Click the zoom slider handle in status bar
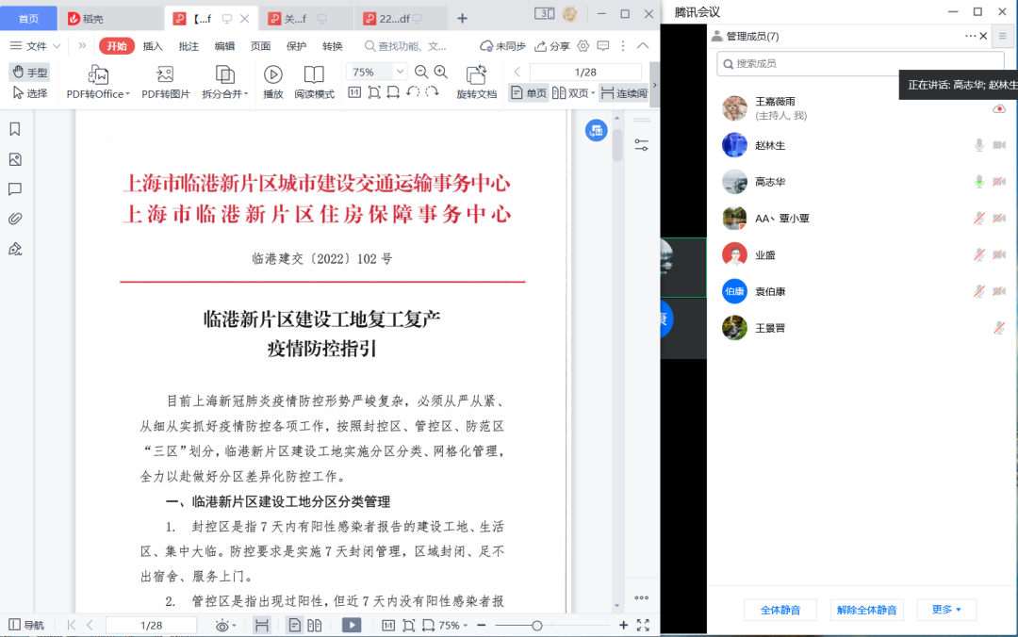This screenshot has width=1018, height=637. 536,625
